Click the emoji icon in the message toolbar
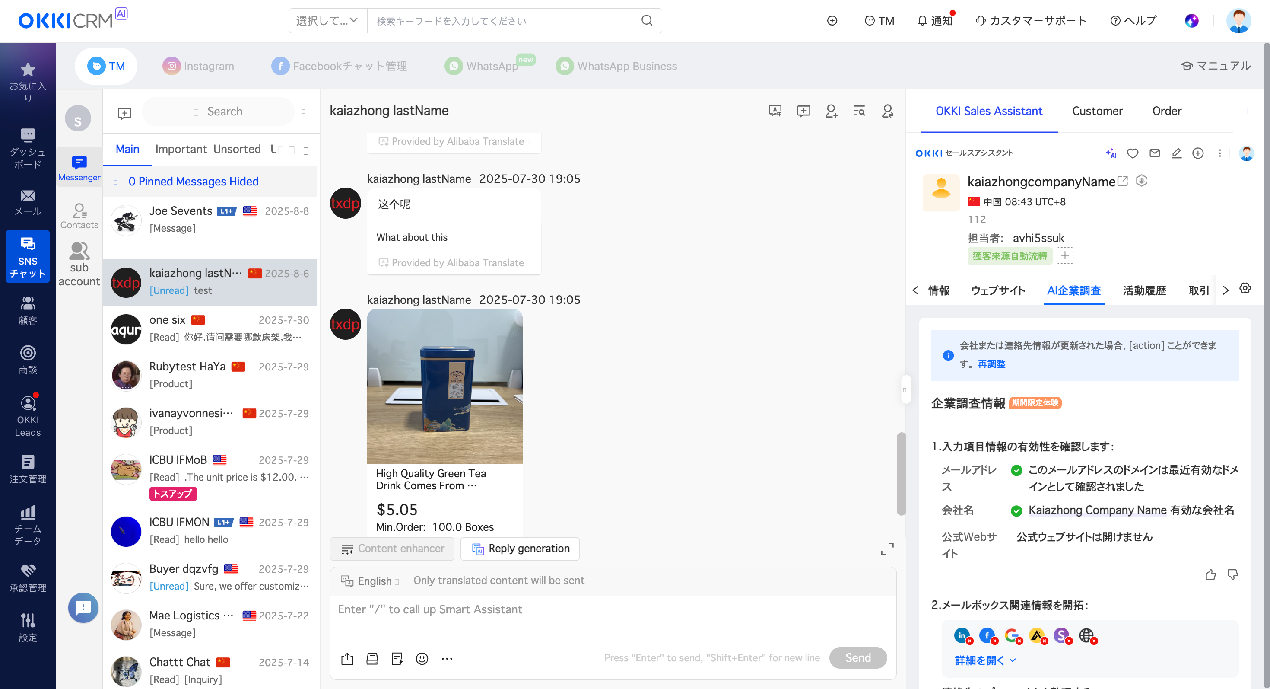 (422, 658)
